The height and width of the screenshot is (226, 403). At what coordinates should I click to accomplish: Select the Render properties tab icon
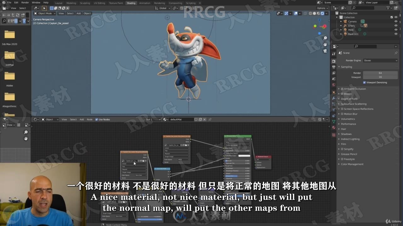334,61
